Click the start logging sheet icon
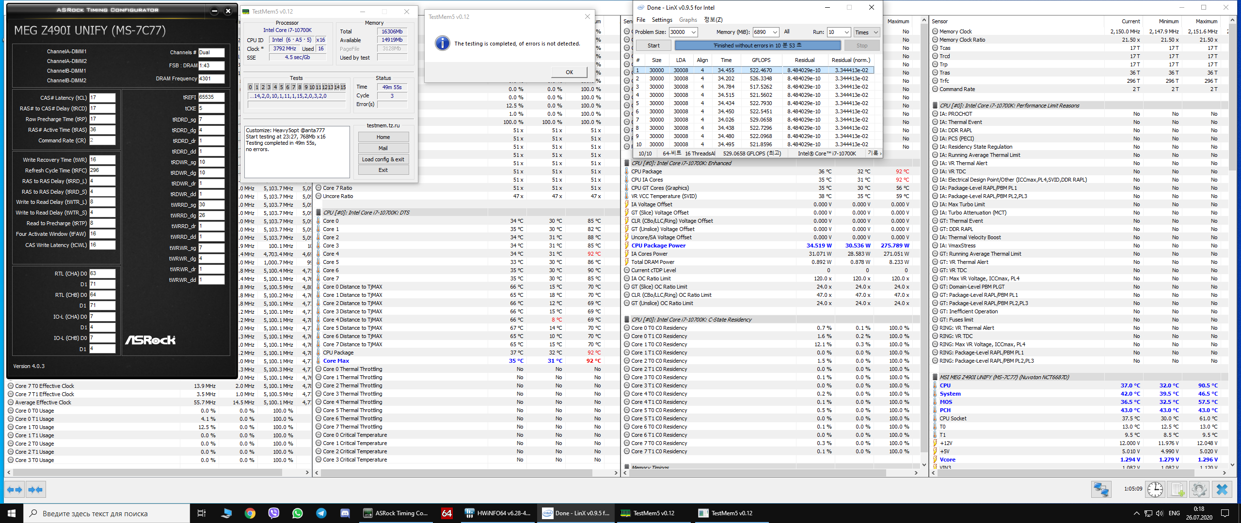Image resolution: width=1241 pixels, height=523 pixels. 1177,490
